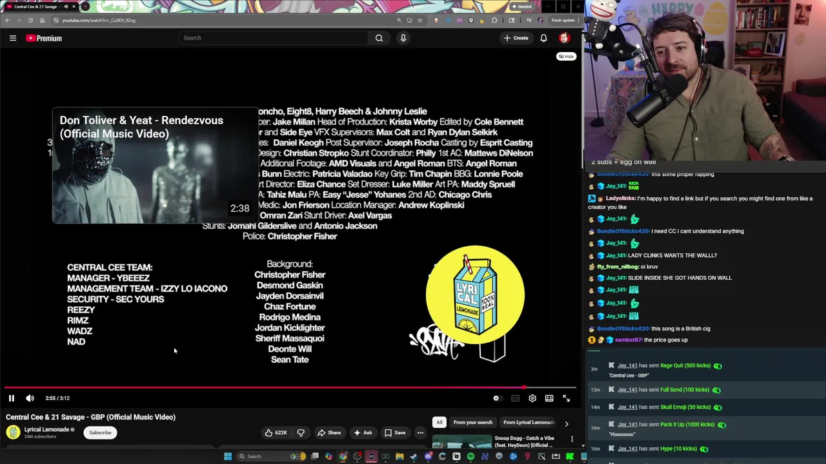
Task: Click Ladyclinks username in chat
Action: coord(620,198)
